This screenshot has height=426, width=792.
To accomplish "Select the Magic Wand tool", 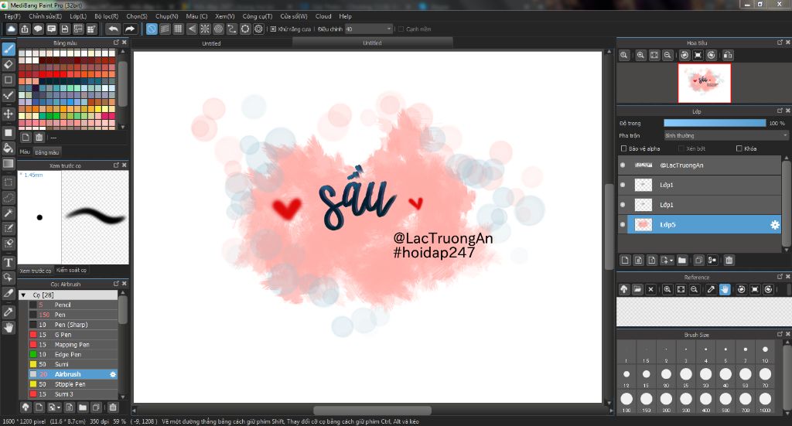I will [8, 213].
